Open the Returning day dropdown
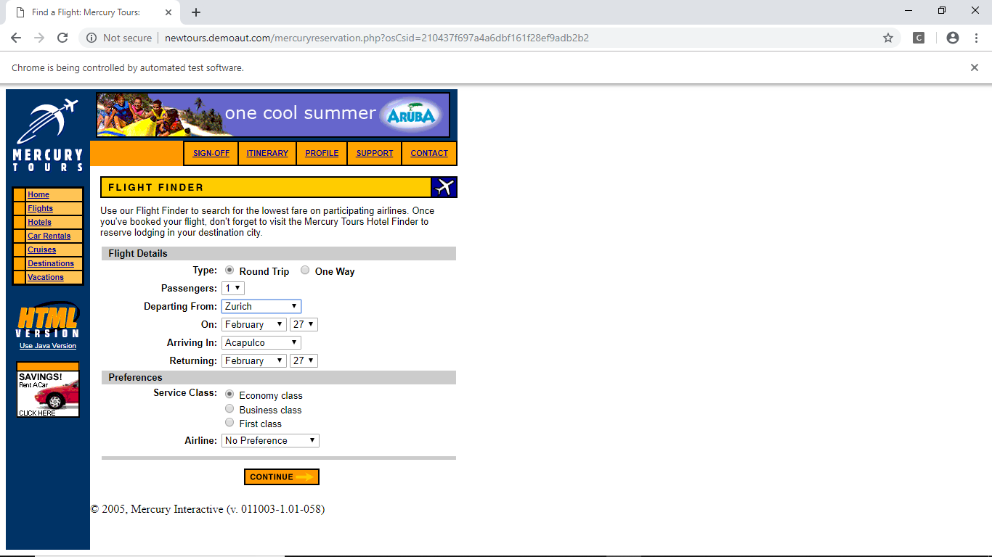Image resolution: width=992 pixels, height=557 pixels. click(304, 360)
